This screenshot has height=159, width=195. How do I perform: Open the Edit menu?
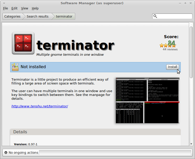tap(15, 8)
